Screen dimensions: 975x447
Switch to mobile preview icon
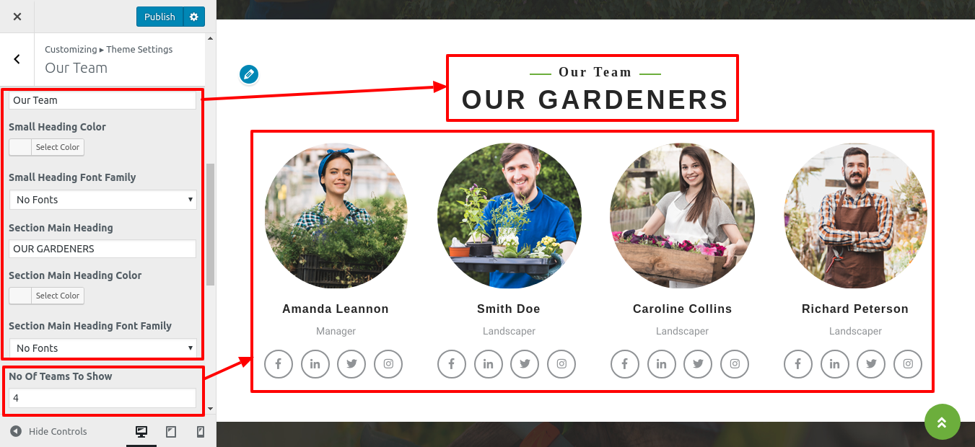201,432
